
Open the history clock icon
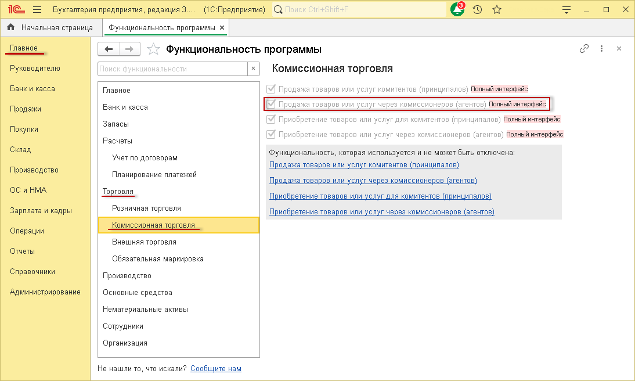[477, 10]
